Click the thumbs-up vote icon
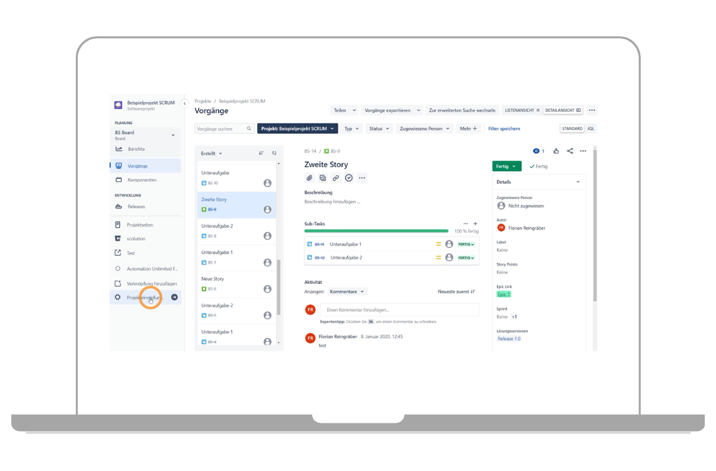Viewport: 716px width, 471px height. coord(556,151)
